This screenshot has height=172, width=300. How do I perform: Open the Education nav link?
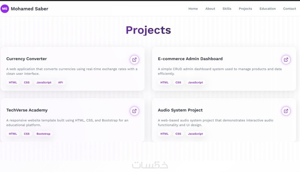point(267,9)
